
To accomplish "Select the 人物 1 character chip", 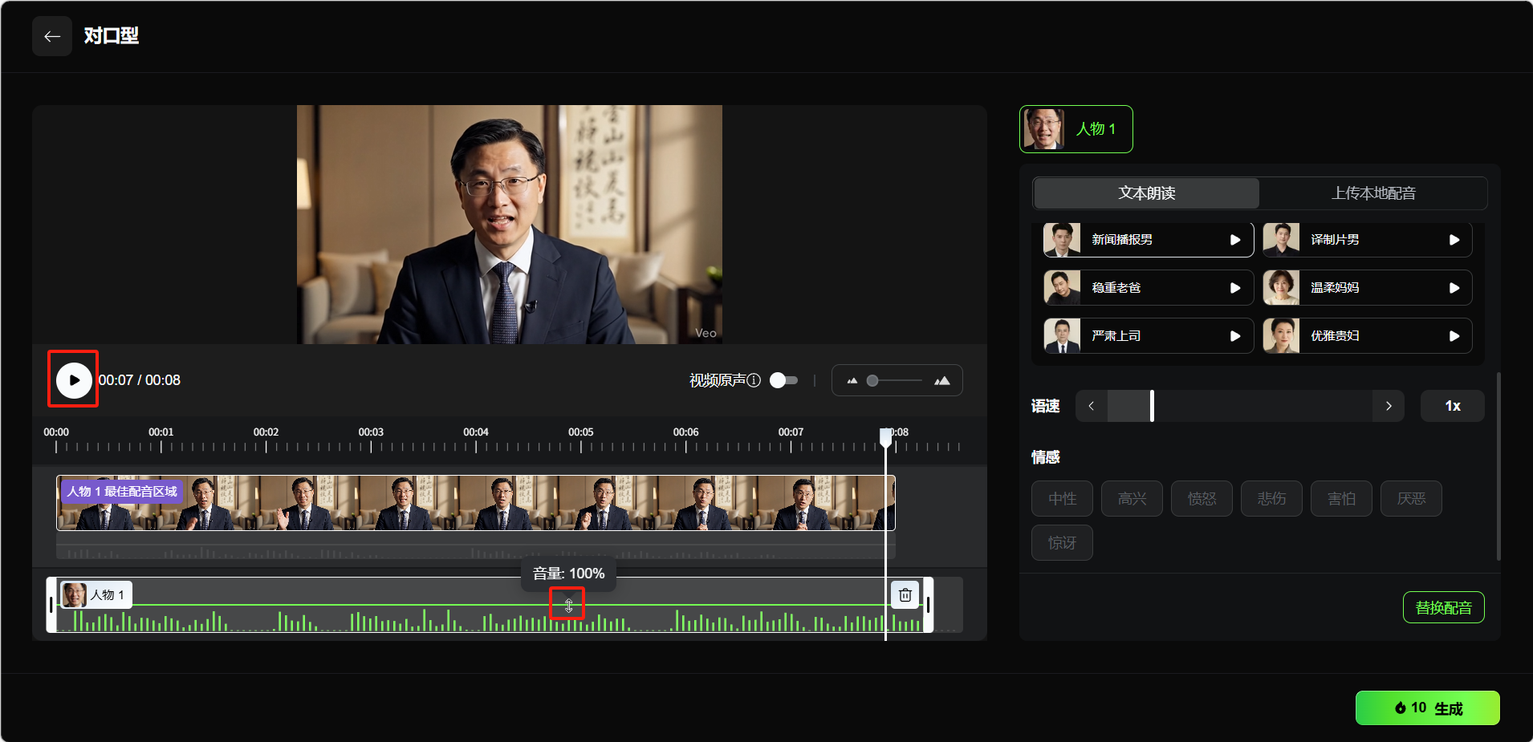I will point(1076,129).
